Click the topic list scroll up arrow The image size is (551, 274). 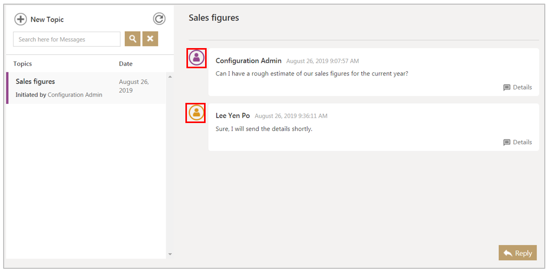click(170, 77)
